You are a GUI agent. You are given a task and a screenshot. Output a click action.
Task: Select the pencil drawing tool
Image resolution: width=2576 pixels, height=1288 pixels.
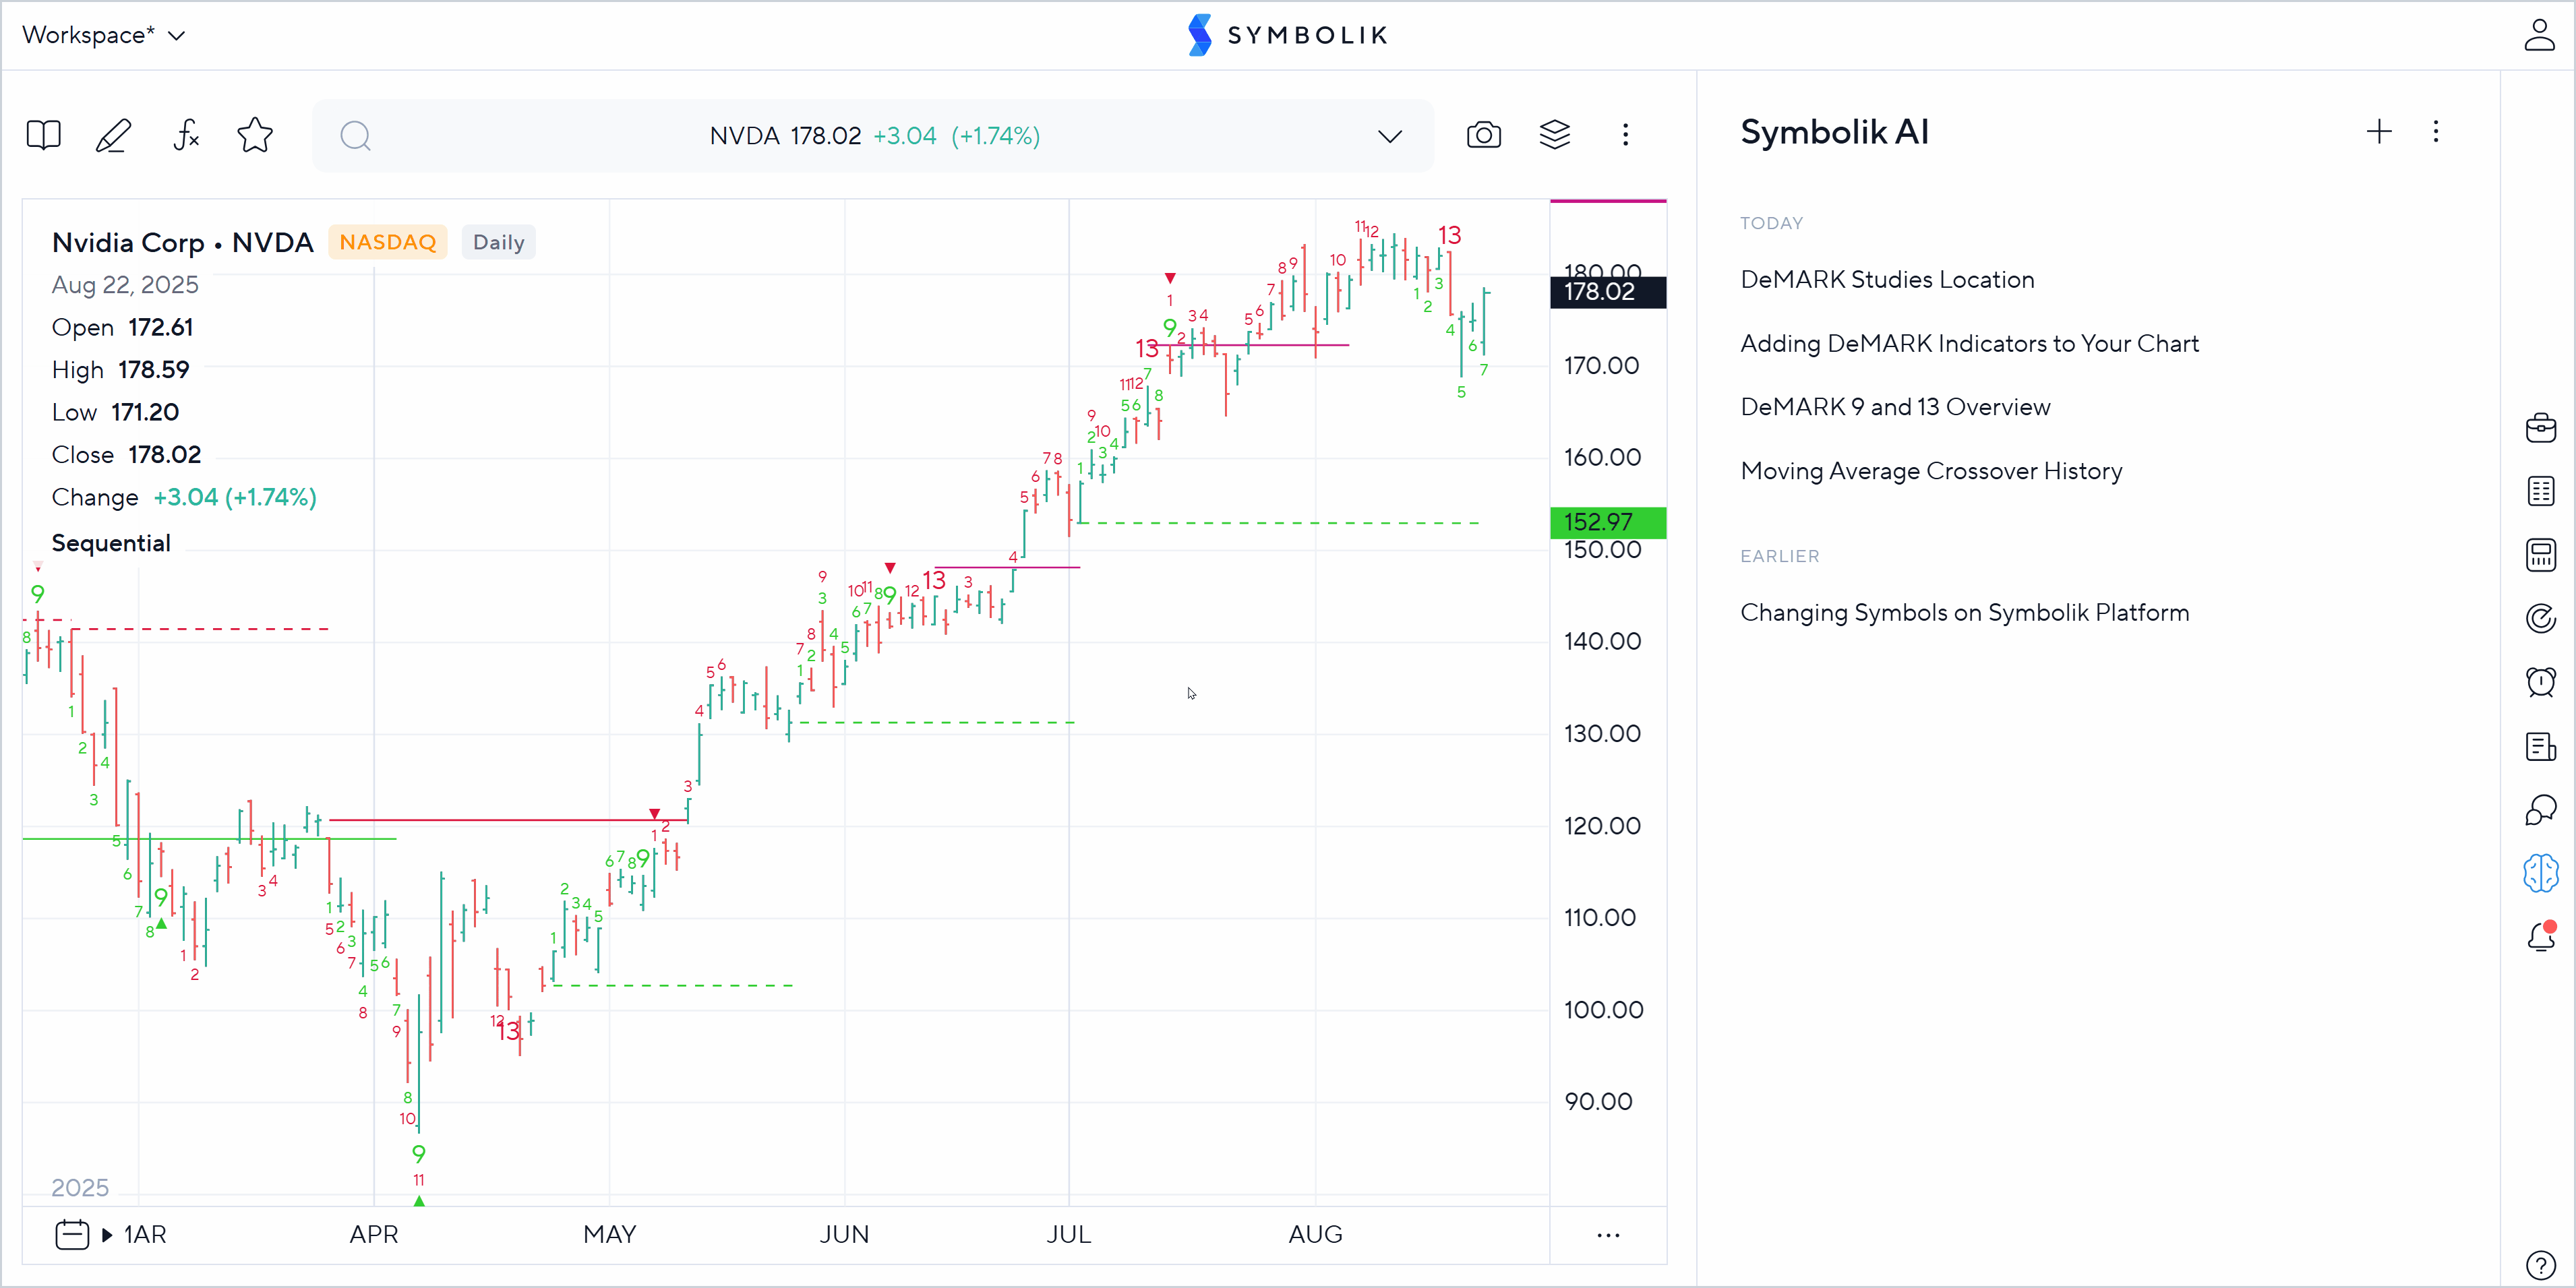tap(113, 135)
